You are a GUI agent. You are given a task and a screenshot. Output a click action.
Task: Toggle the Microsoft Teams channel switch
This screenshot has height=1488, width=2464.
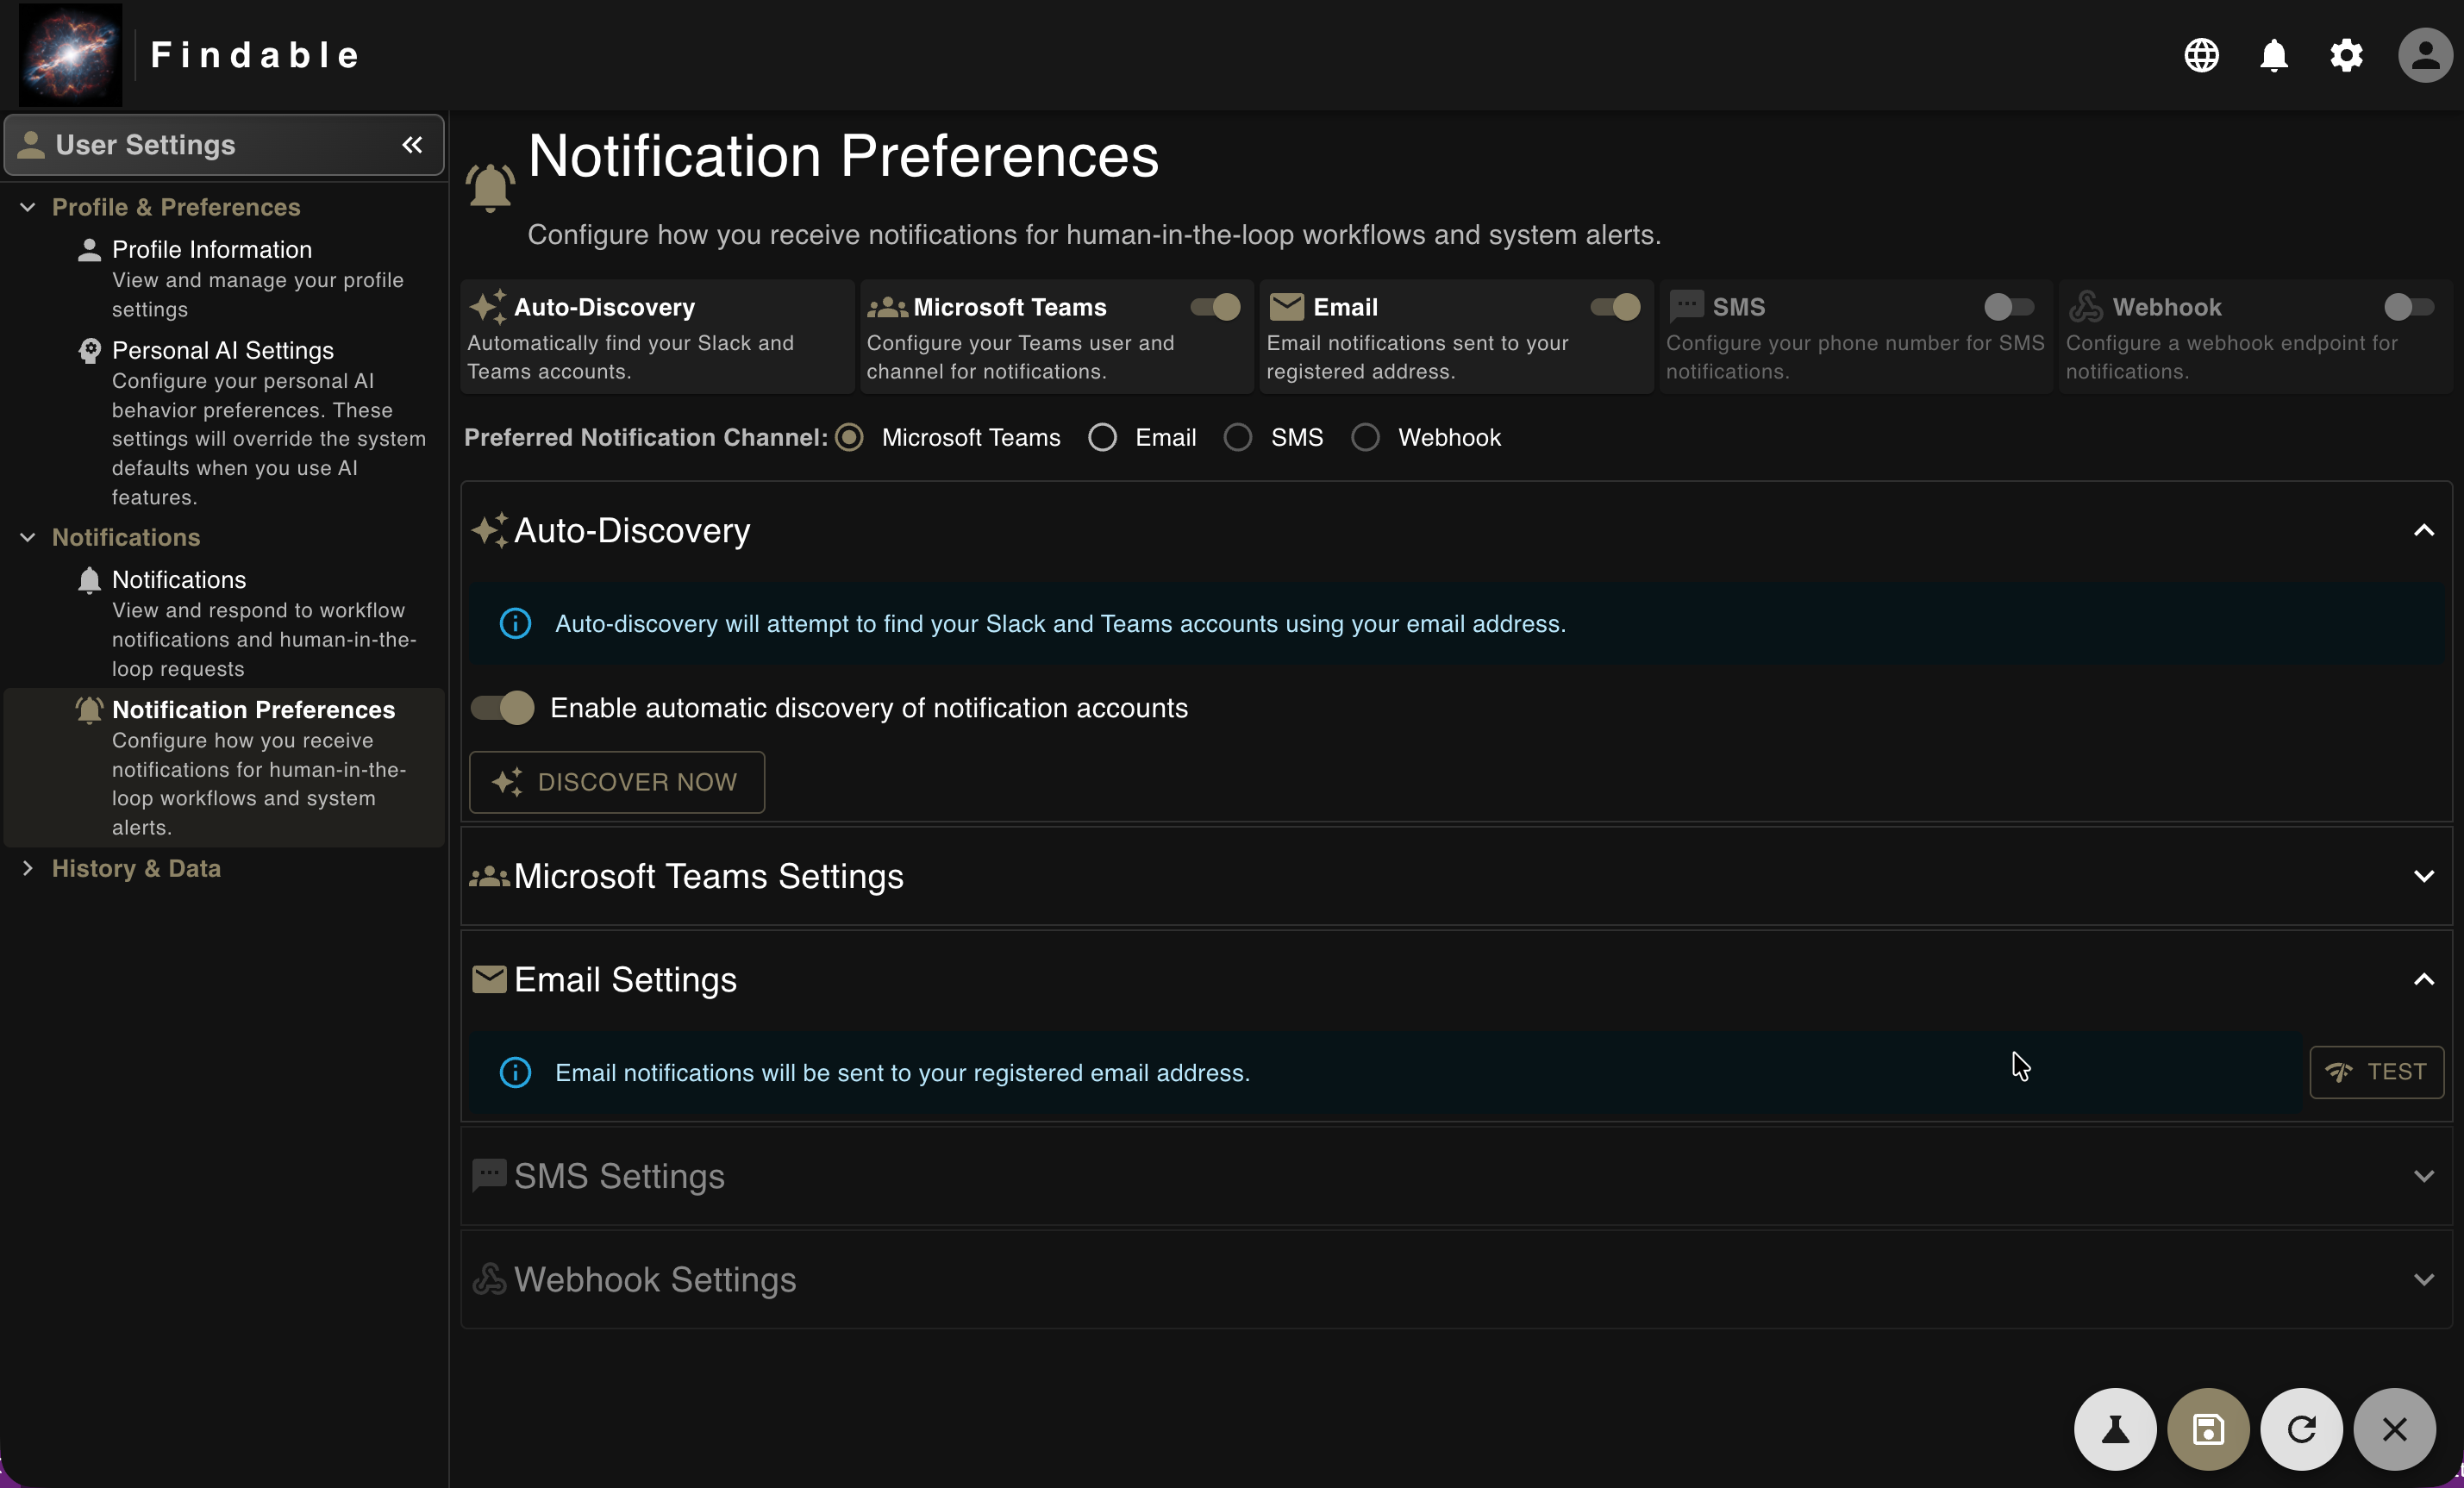tap(1216, 307)
